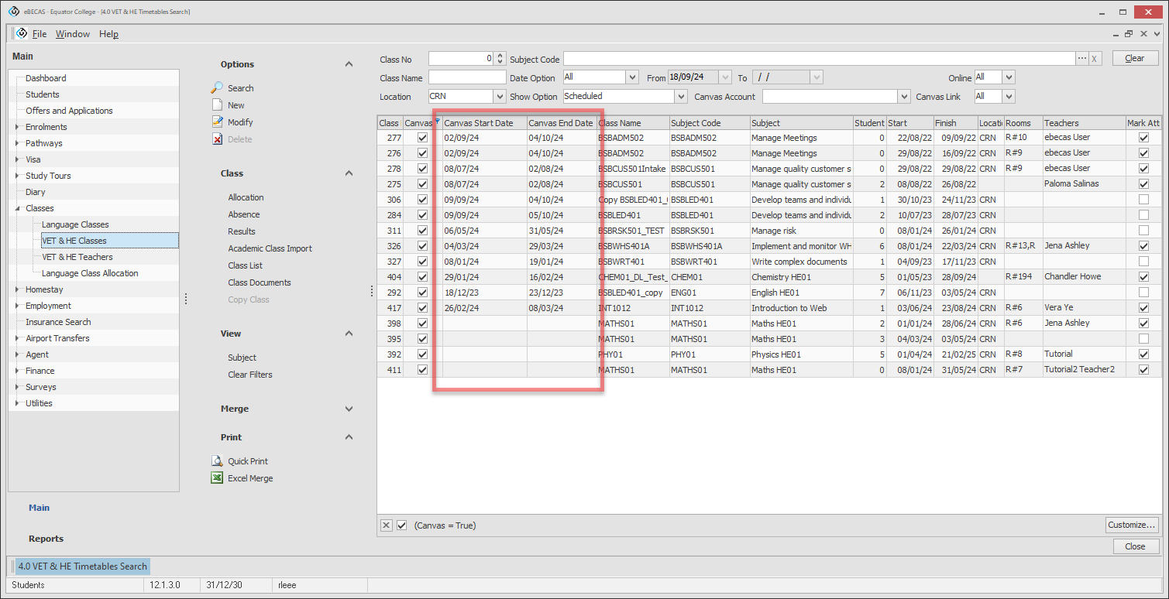
Task: Click the Subject Code ellipsis lookup button
Action: point(1081,59)
